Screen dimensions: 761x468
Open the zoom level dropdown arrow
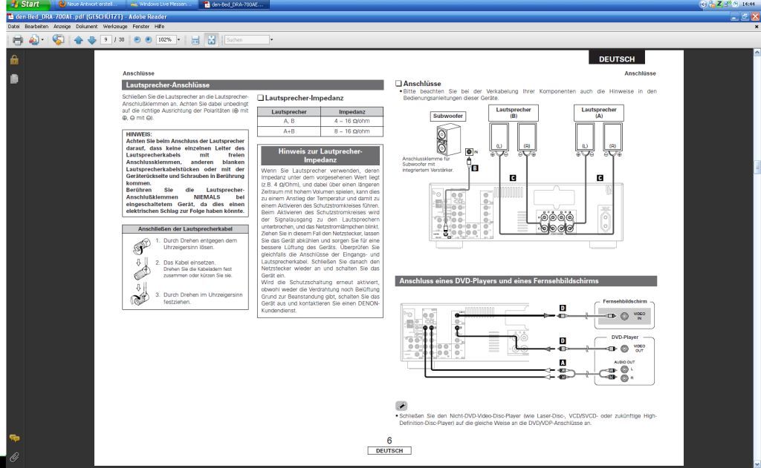(x=178, y=40)
